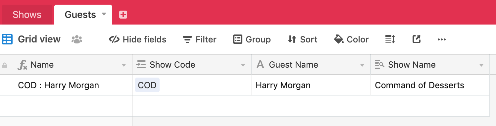The height and width of the screenshot is (126, 496).
Task: Click the formula icon beside Name
Action: [22, 65]
